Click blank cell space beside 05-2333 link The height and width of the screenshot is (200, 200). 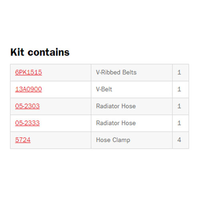[65, 123]
